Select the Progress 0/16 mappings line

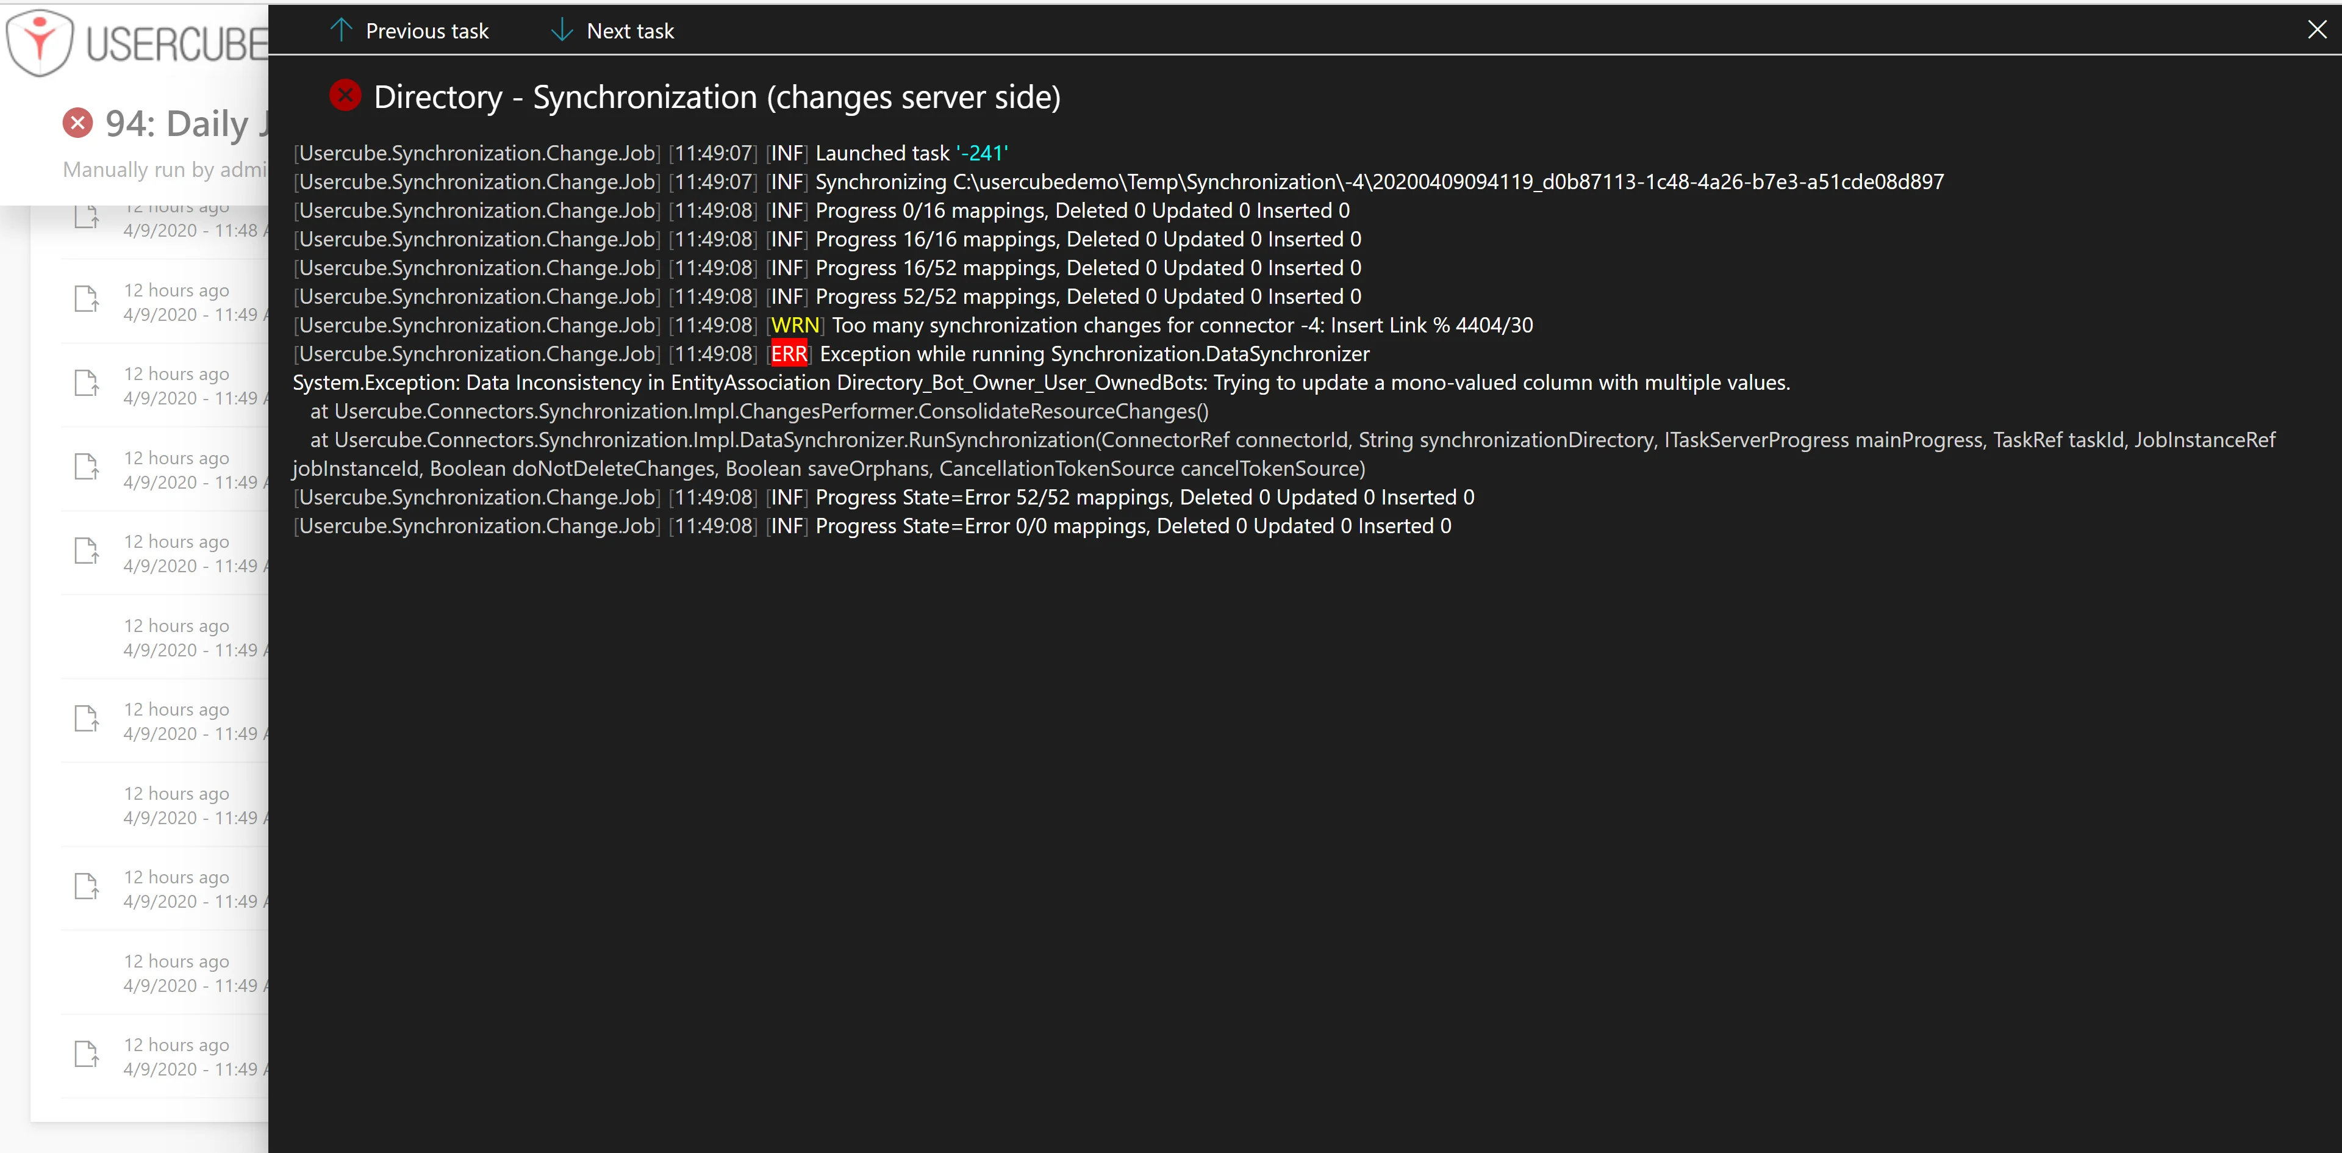(x=821, y=211)
